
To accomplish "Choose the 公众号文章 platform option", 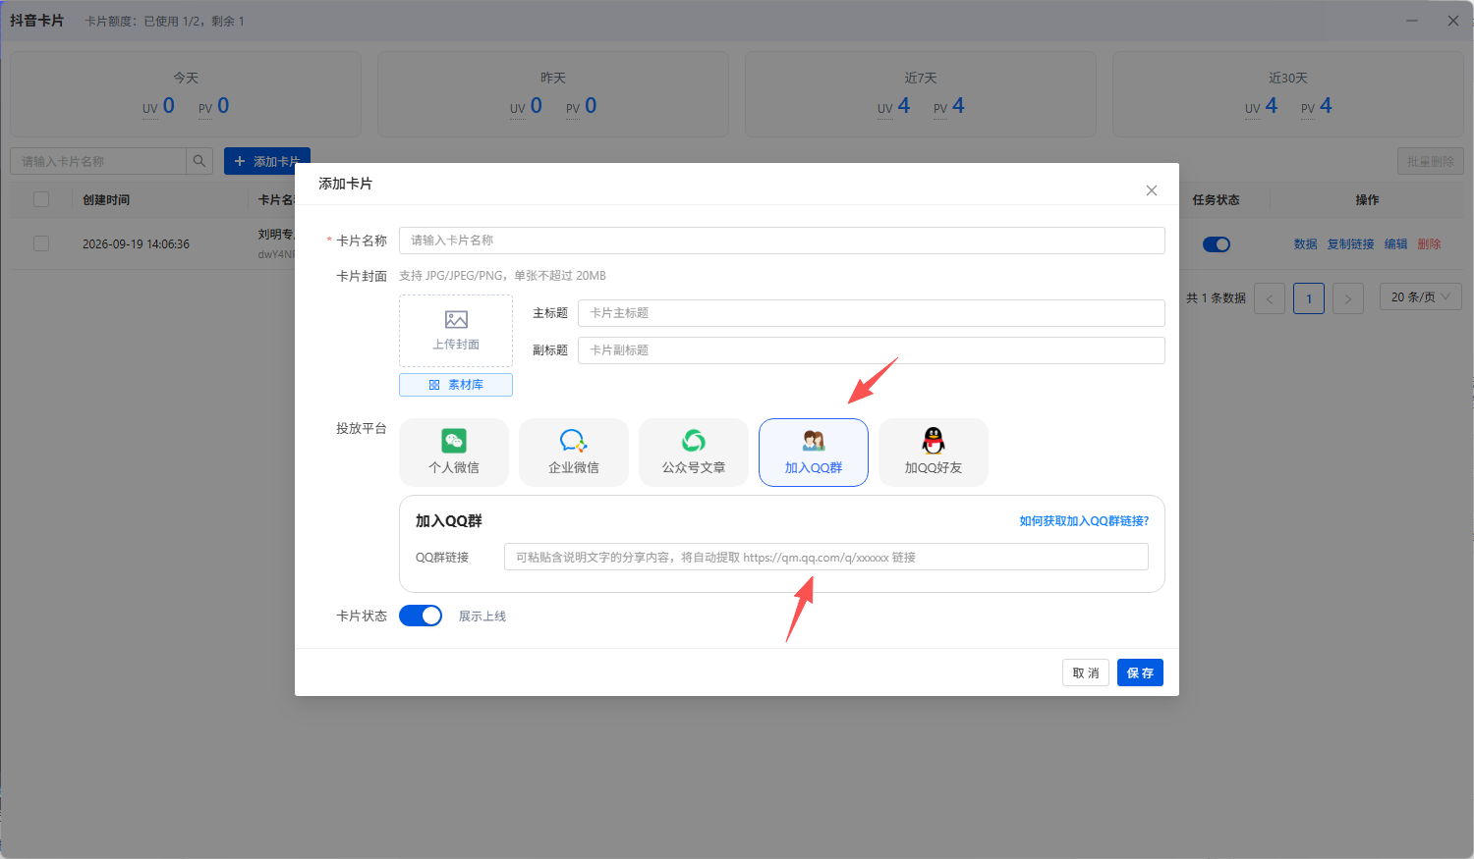I will (x=694, y=453).
